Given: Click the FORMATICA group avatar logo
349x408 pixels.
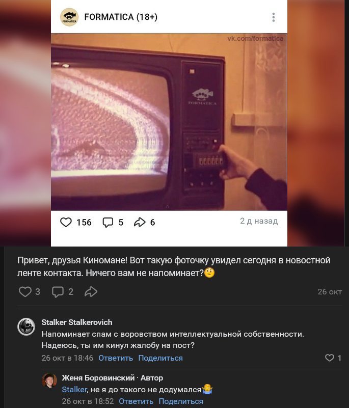Looking at the screenshot, I should coord(69,17).
